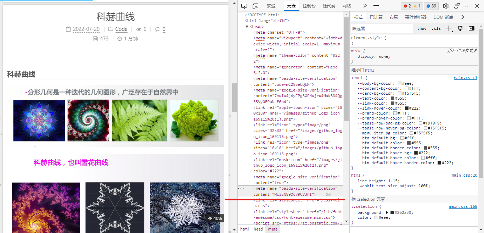
Task: Open 控制台 Console tab
Action: pos(309,6)
